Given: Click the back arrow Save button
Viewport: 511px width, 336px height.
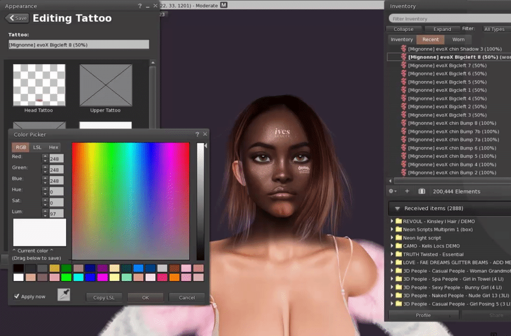Looking at the screenshot, I should [x=17, y=18].
